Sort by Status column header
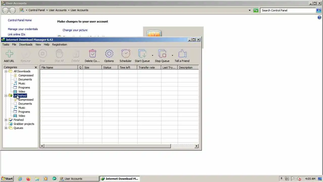 110,67
